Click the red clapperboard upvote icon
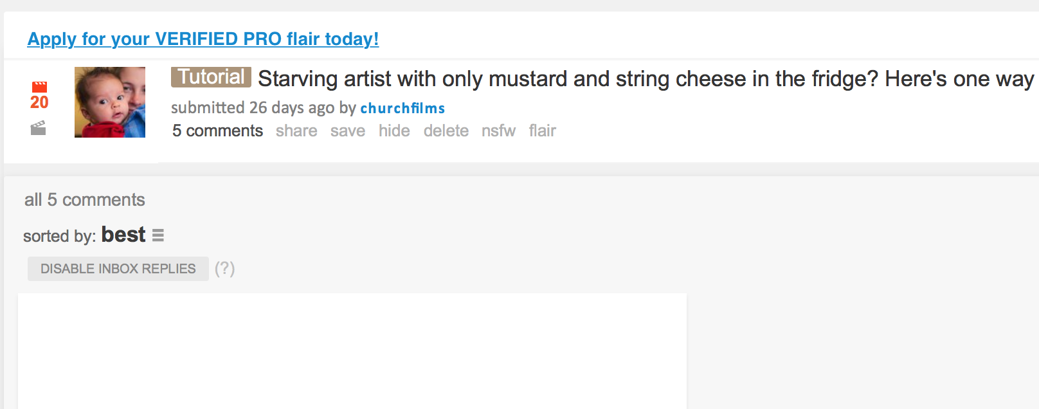The height and width of the screenshot is (409, 1039). (x=39, y=87)
